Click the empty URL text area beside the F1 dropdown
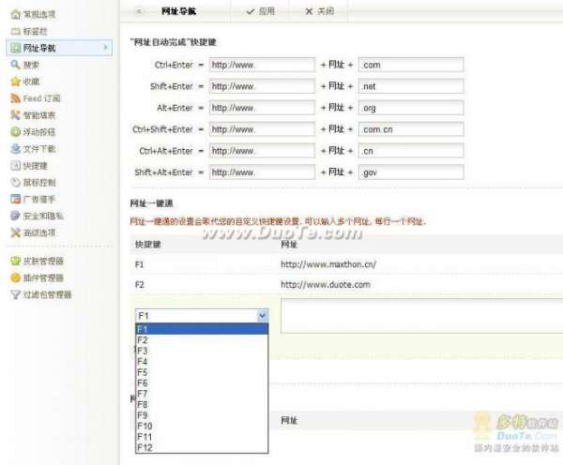The width and height of the screenshot is (563, 465). 421,316
